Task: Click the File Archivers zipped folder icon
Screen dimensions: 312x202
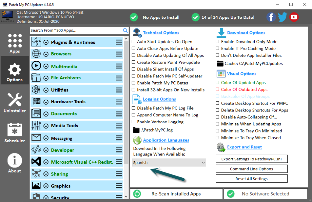Action: tap(36, 77)
